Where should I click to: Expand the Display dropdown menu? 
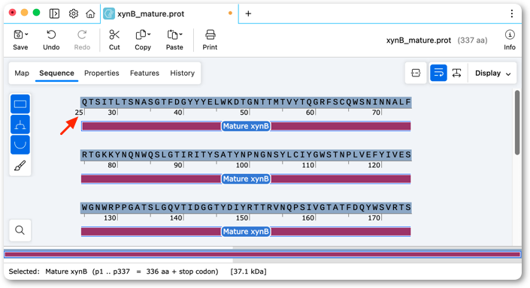pyautogui.click(x=492, y=73)
